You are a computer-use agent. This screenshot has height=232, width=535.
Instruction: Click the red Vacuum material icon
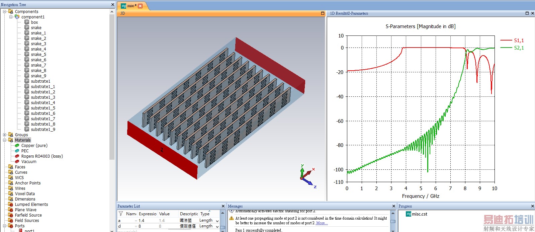[17, 161]
